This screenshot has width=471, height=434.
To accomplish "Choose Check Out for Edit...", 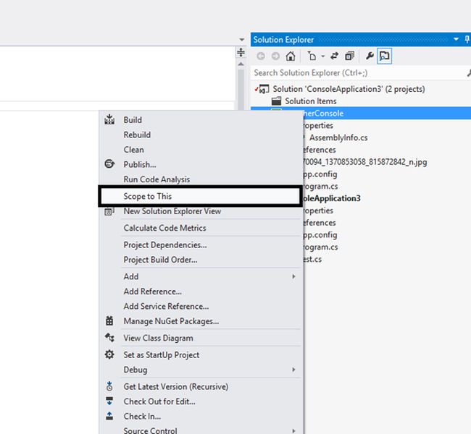I will coord(201,401).
